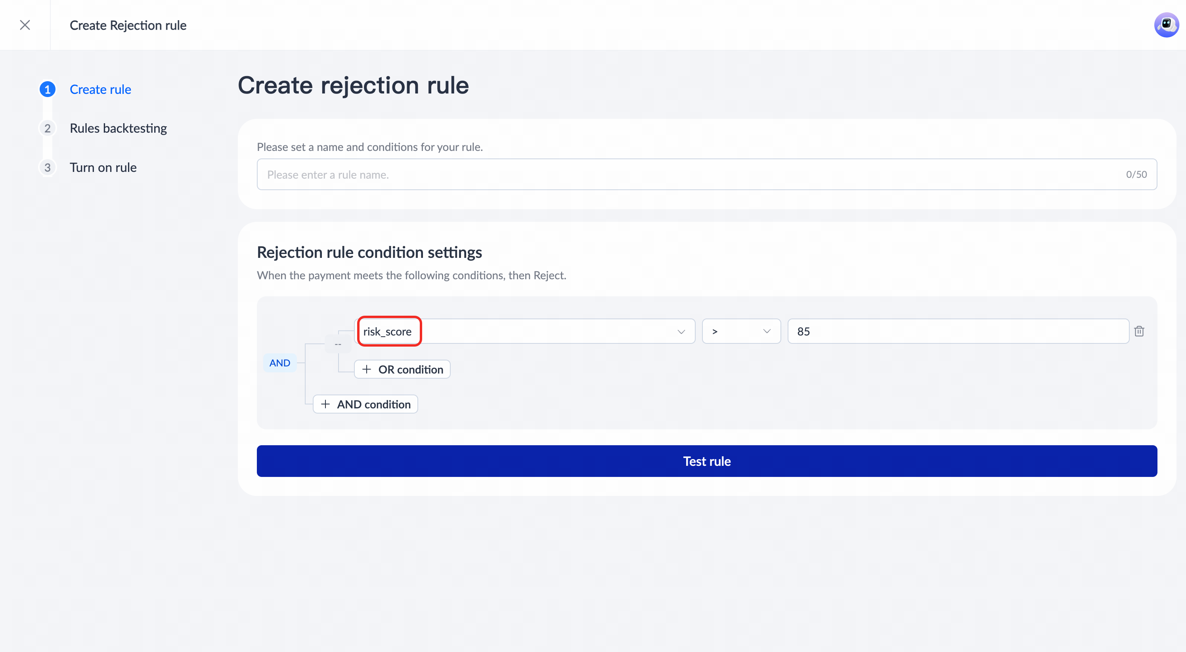Click the threshold value field showing 85

[958, 331]
